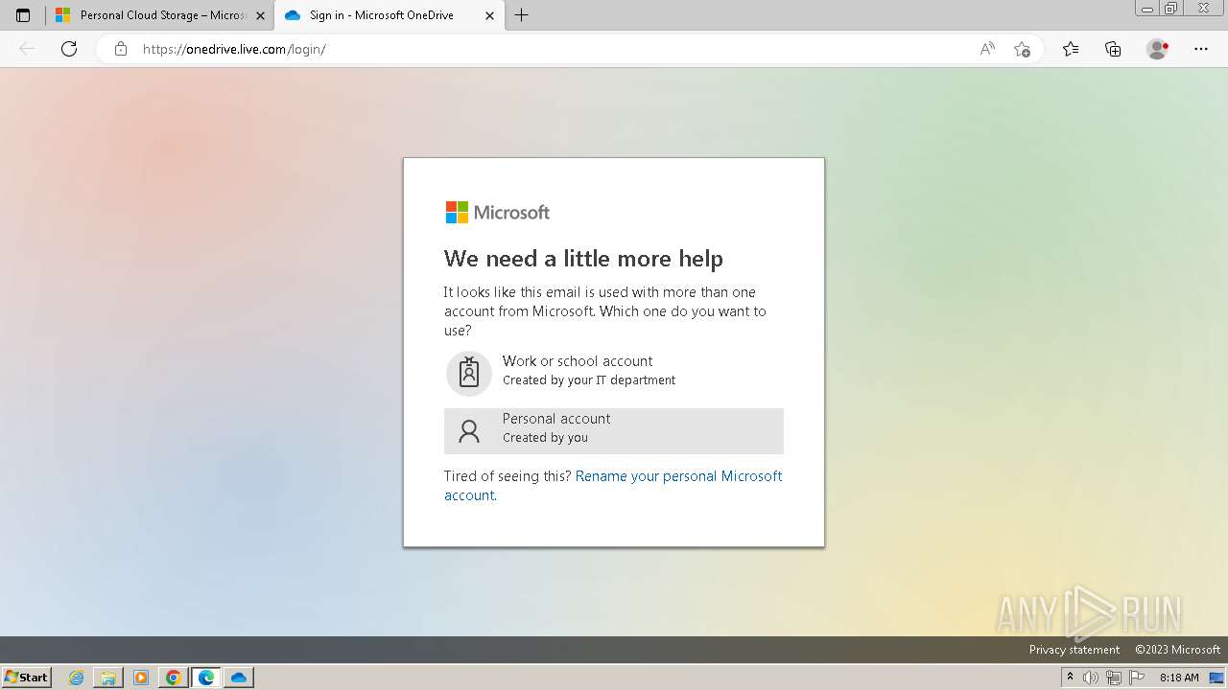
Task: View site information lock icon
Action: tap(121, 49)
